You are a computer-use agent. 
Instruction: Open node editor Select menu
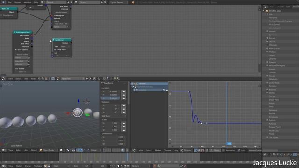[x=18, y=79]
